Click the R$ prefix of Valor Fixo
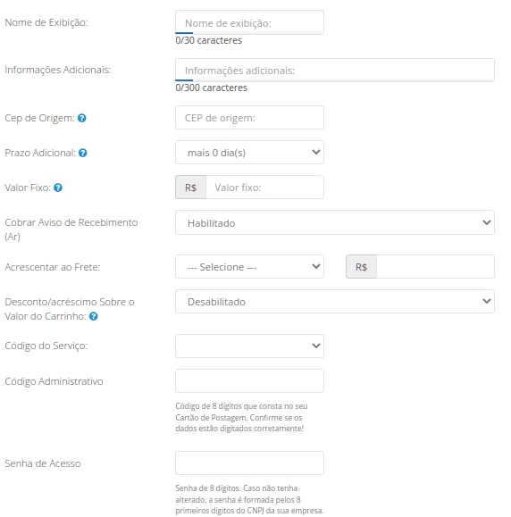Viewport: 511px width, 517px height. [x=190, y=188]
